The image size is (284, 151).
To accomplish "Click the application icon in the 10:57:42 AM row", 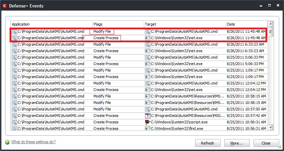I will (x=14, y=116).
